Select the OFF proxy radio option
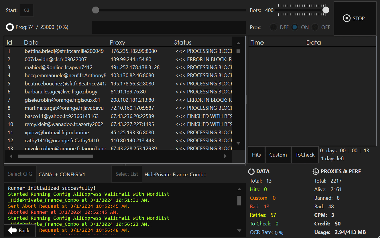The image size is (380, 238). pyautogui.click(x=315, y=27)
